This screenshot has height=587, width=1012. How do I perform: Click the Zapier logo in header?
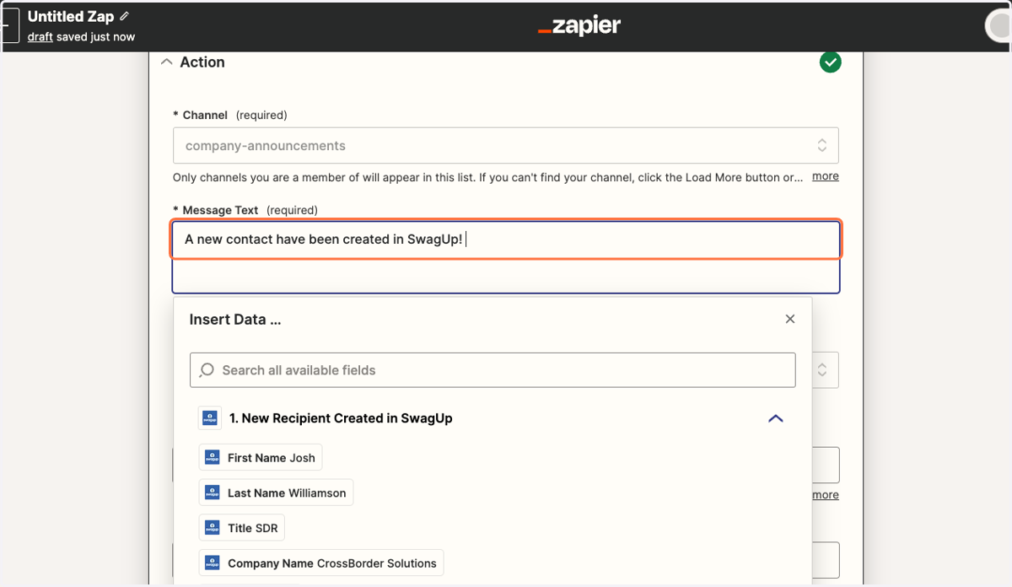coord(579,26)
